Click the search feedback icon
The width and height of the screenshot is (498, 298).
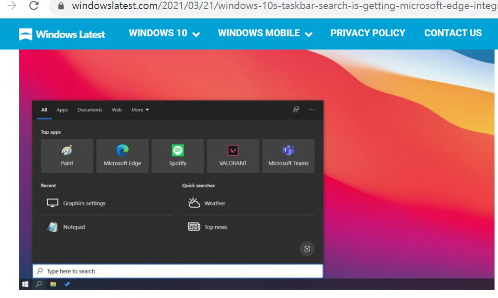pyautogui.click(x=296, y=110)
